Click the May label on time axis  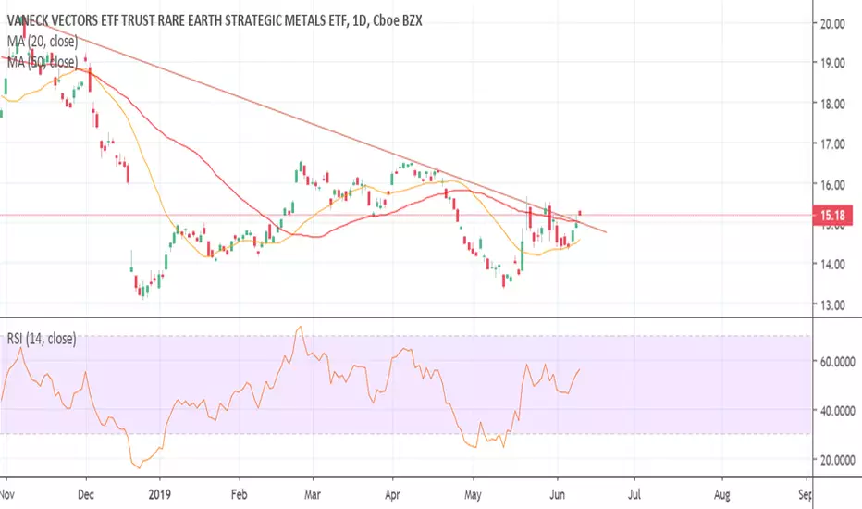coord(473,495)
